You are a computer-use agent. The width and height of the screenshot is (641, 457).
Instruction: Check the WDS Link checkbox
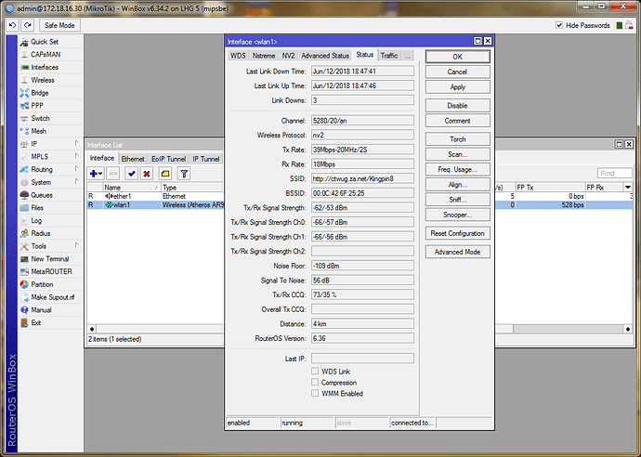[x=316, y=371]
